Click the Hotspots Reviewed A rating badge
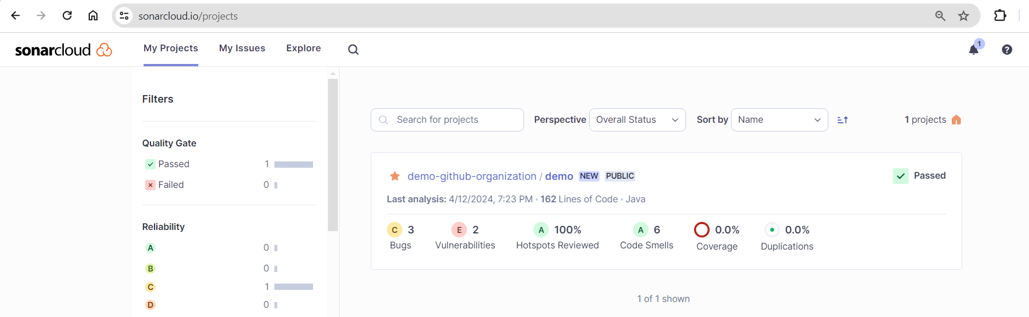 coord(541,230)
